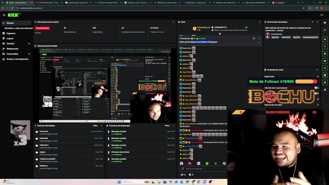The height and width of the screenshot is (185, 329).
Task: Click Pechan51 in activity feed
Action: (x=44, y=132)
